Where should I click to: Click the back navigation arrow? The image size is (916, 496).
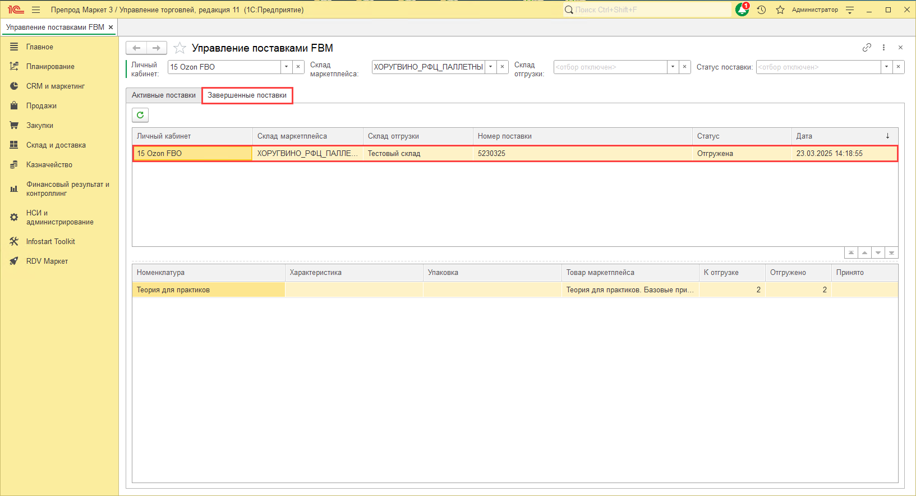(136, 48)
